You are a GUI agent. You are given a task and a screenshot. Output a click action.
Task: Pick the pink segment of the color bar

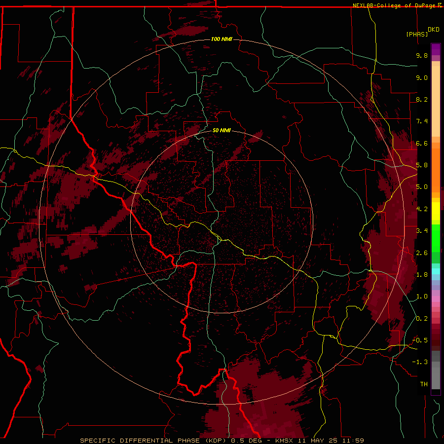436,299
